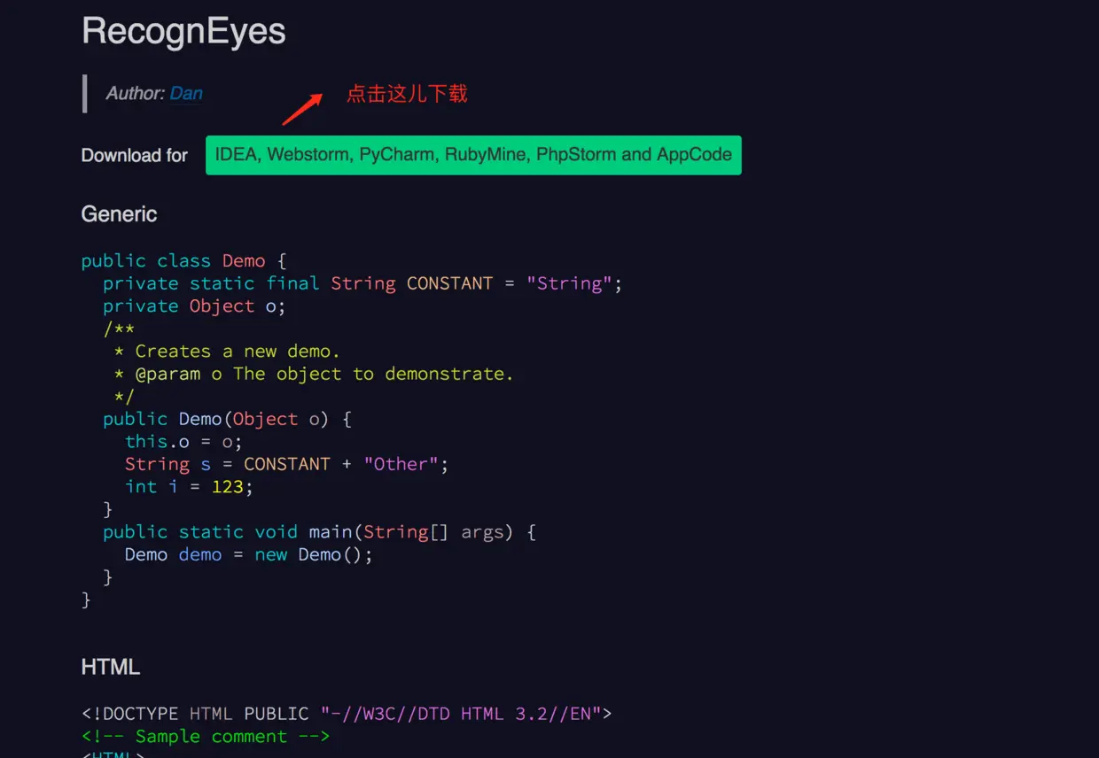Click the 'this.o = o;' code line
The image size is (1099, 758).
183,441
